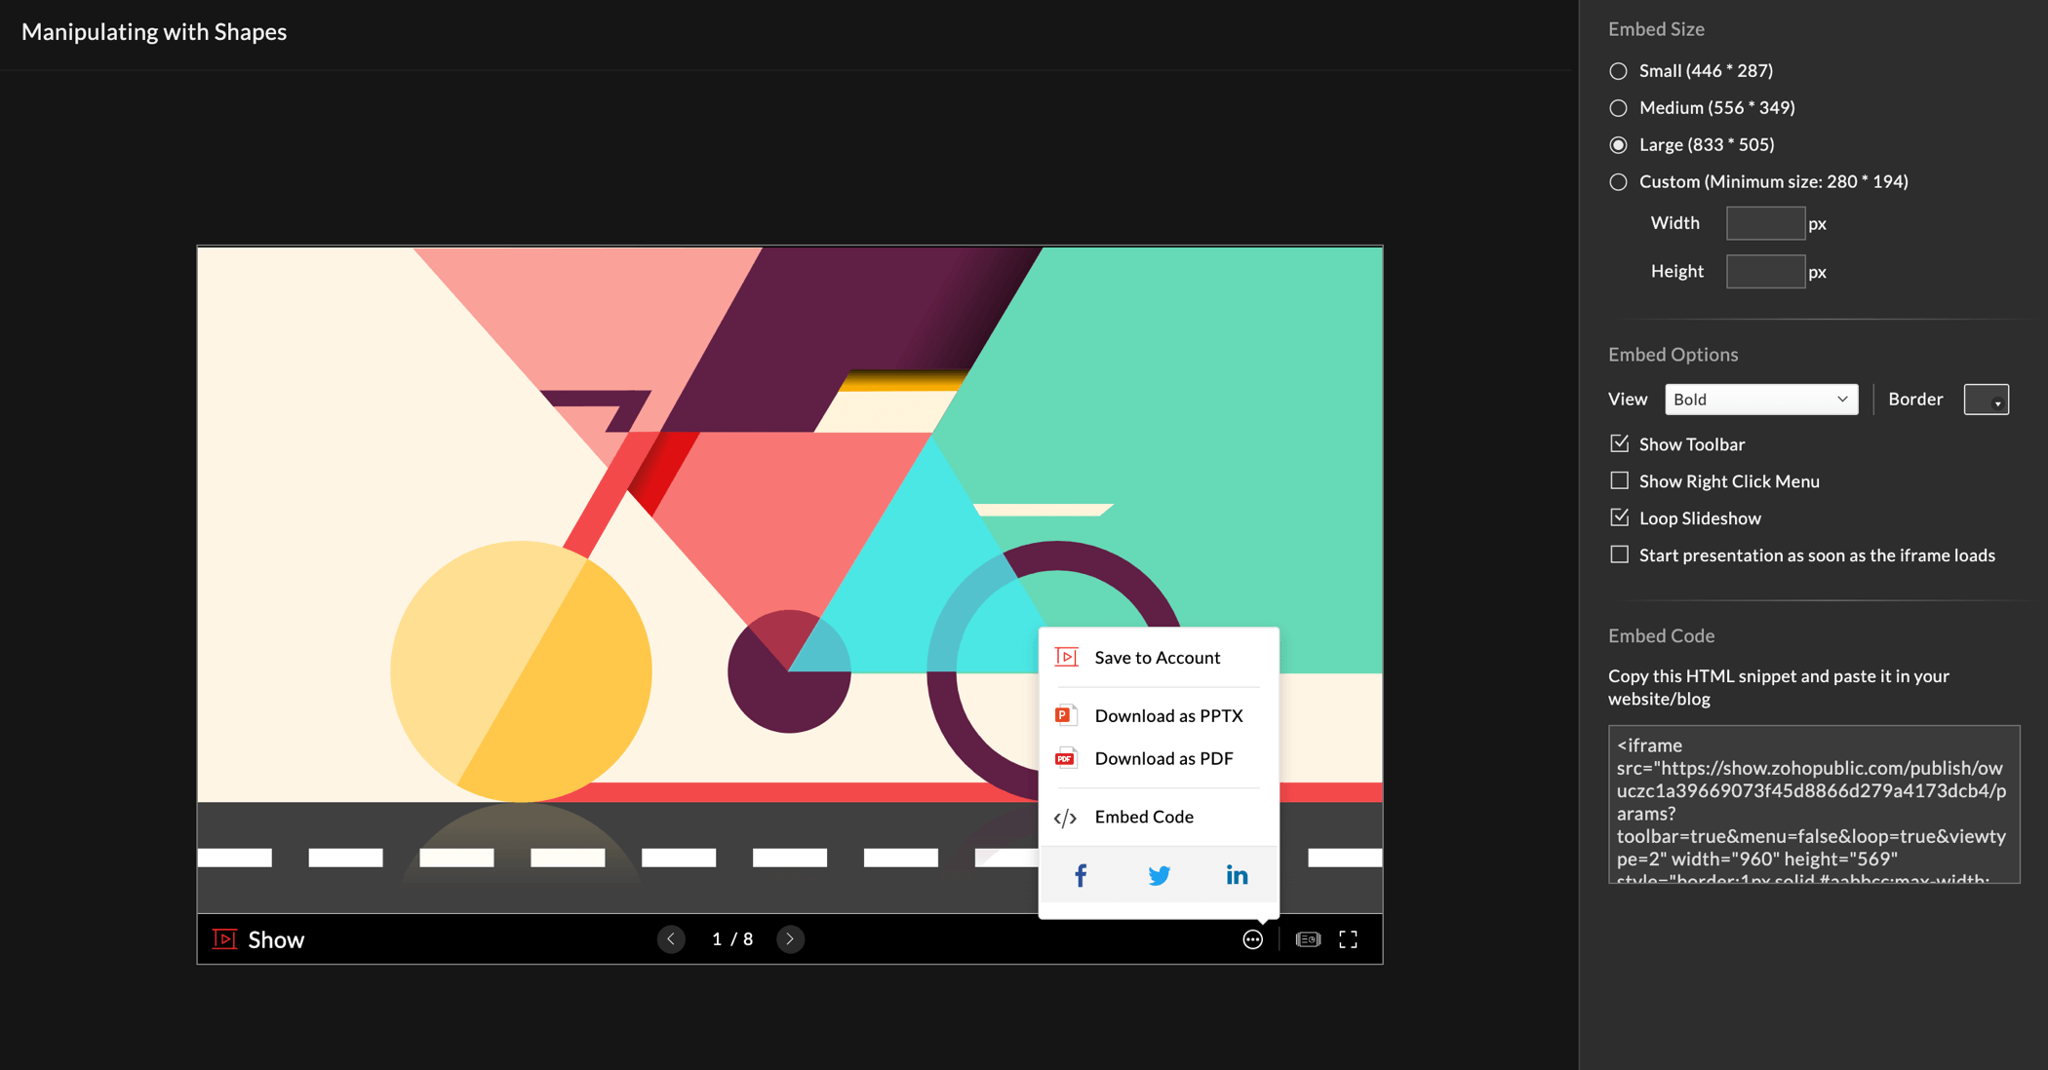Select the Small embed size radio button
Viewport: 2048px width, 1070px height.
coord(1618,70)
